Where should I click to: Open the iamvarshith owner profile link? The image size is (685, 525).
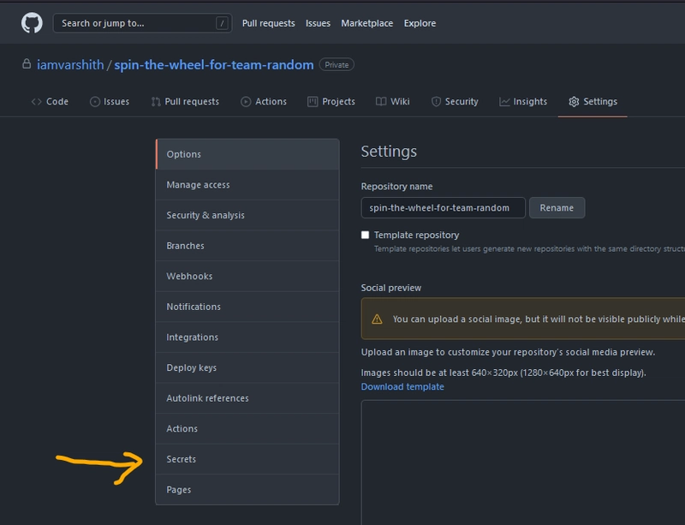70,65
